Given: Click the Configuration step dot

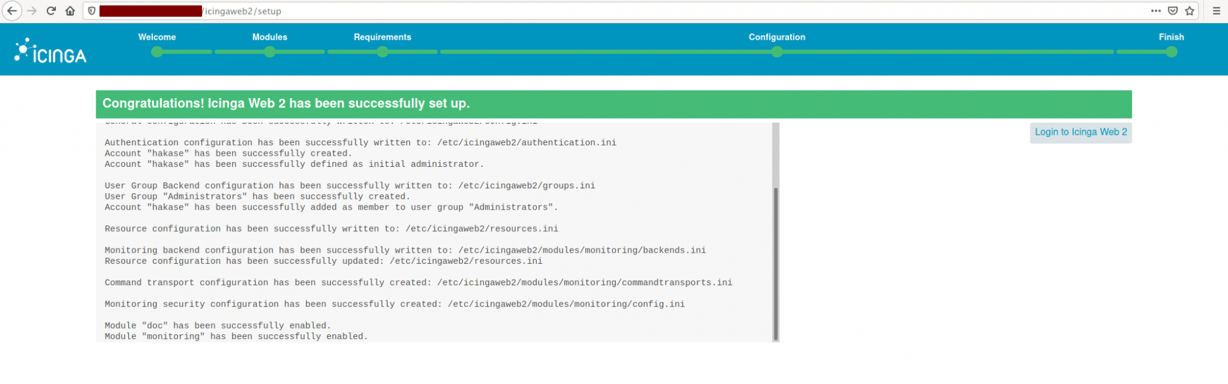Looking at the screenshot, I should point(777,52).
